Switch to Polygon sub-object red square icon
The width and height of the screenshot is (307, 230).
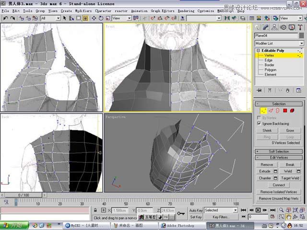(x=285, y=111)
